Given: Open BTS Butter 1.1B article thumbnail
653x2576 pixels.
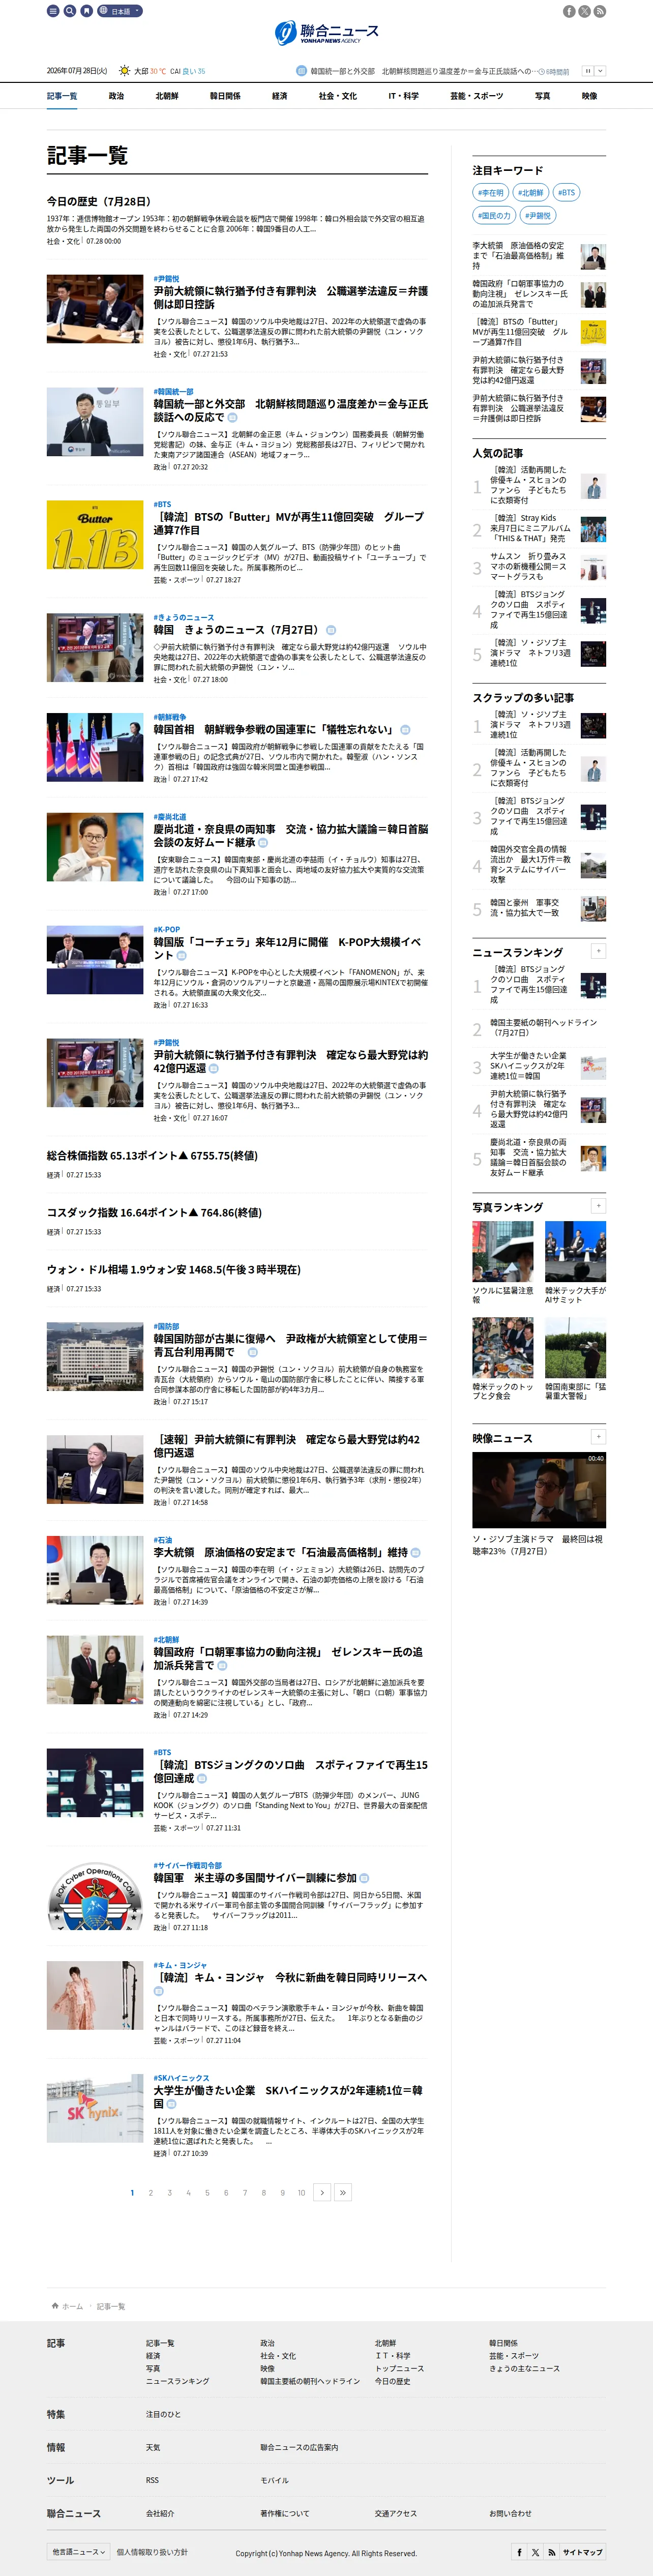Looking at the screenshot, I should 95,535.
